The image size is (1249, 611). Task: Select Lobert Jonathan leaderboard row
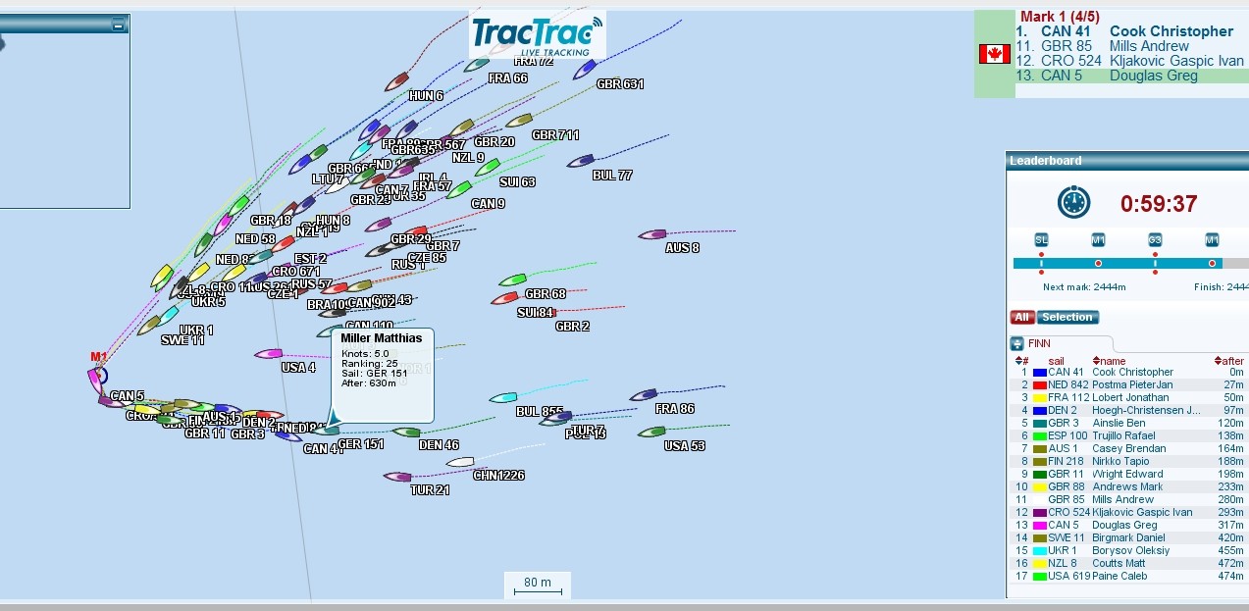(x=1127, y=398)
